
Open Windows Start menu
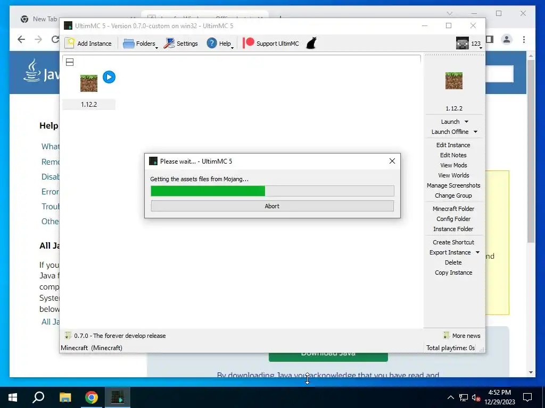pyautogui.click(x=13, y=397)
